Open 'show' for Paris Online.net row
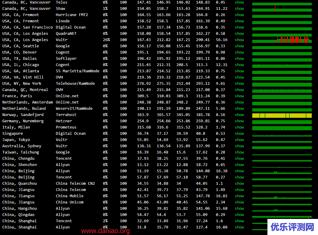This screenshot has width=318, height=235. tap(239, 96)
